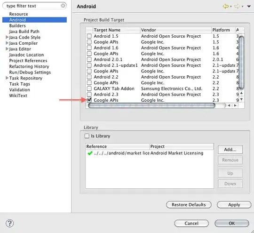Click the ../../../android/market lice reference path
This screenshot has height=233, width=254.
point(121,153)
